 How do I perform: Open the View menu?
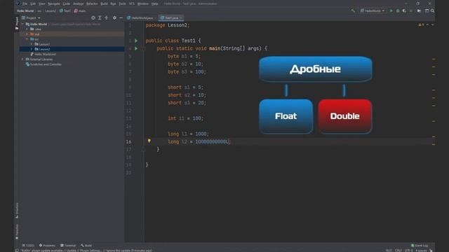point(42,3)
